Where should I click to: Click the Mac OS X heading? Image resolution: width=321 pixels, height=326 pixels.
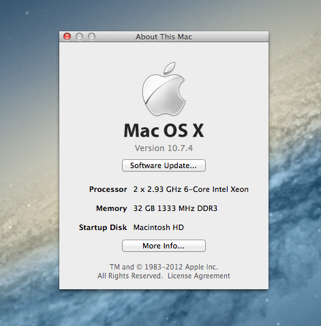pyautogui.click(x=164, y=131)
